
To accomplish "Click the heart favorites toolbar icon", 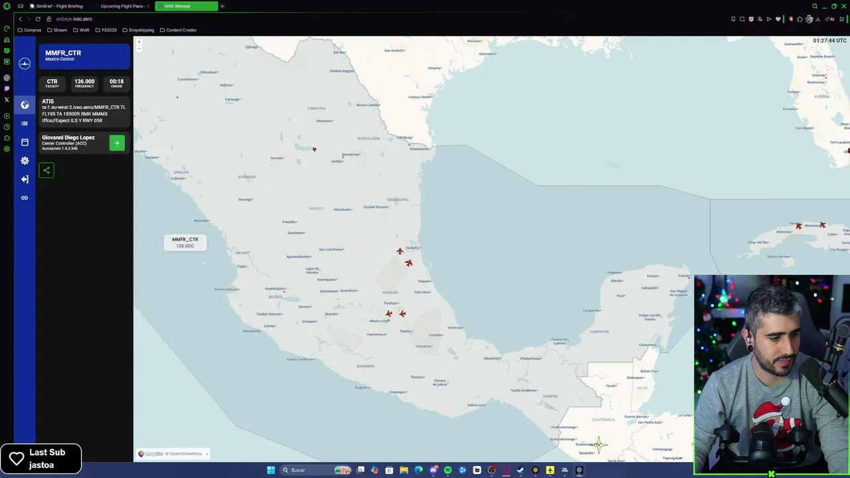I will [778, 19].
